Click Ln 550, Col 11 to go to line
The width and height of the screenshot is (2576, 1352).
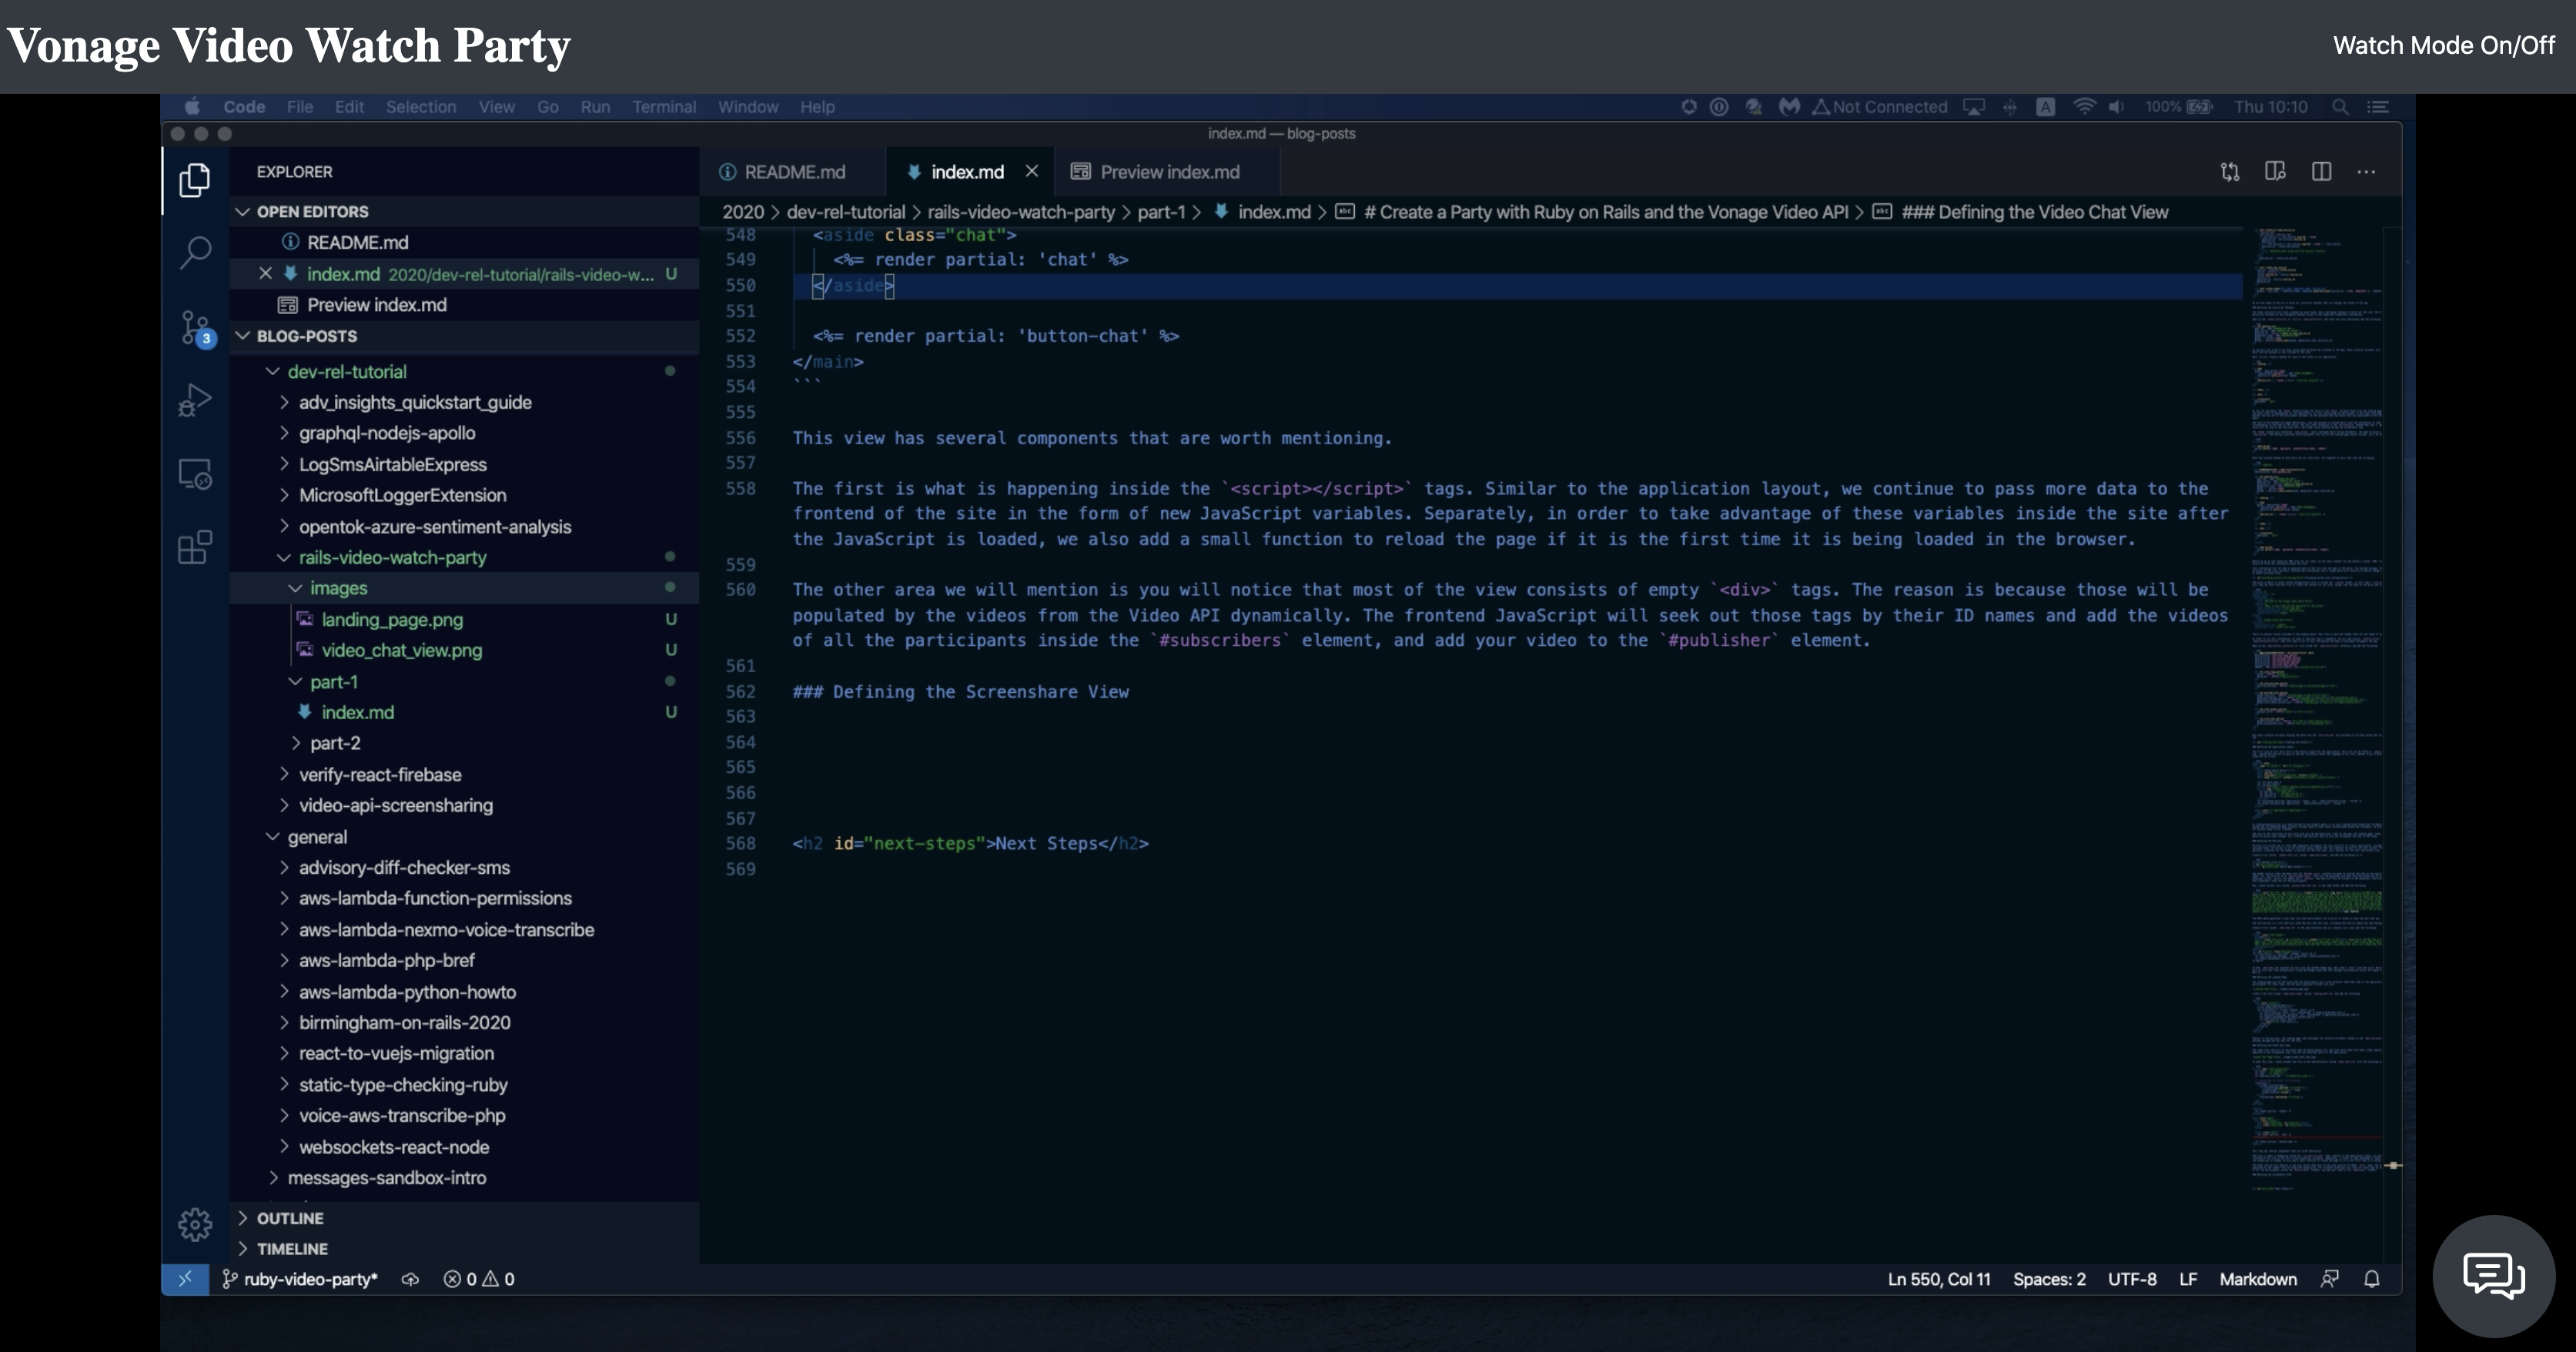coord(1939,1279)
